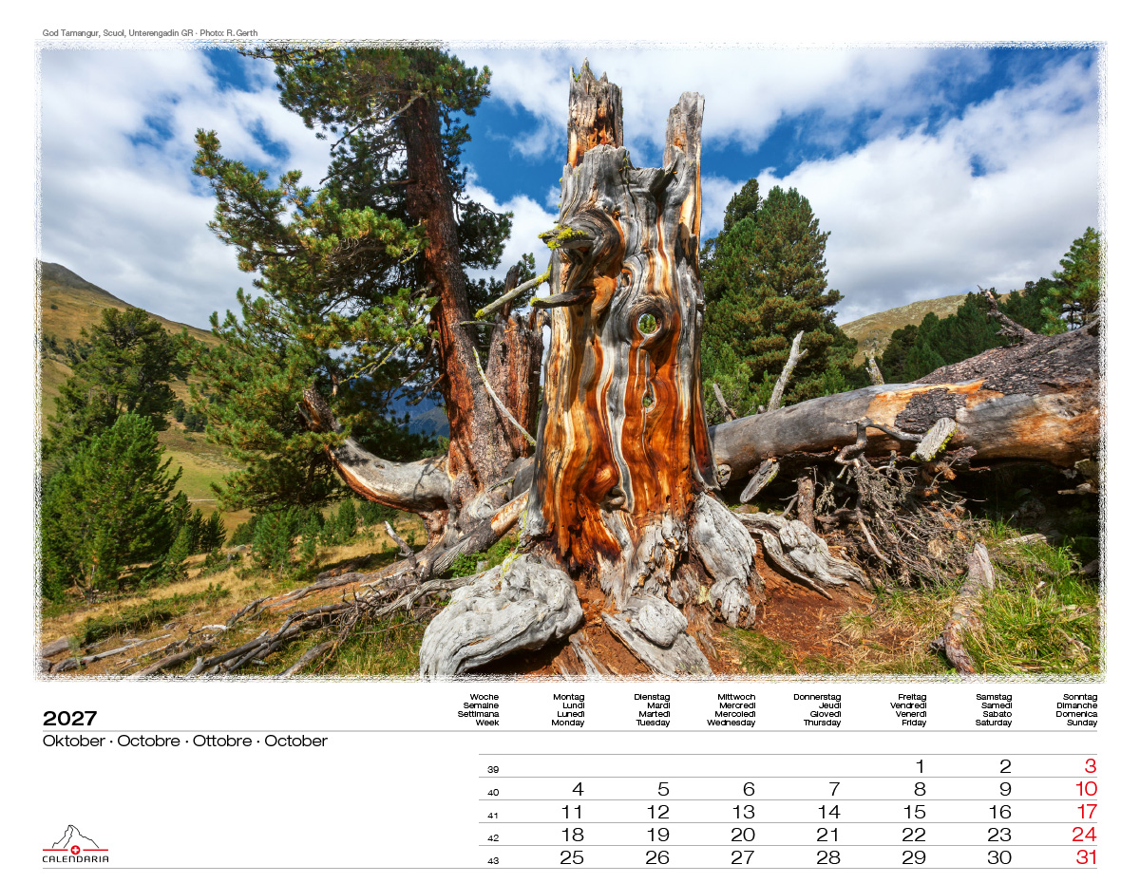Select the year 2027 heading

coord(70,718)
